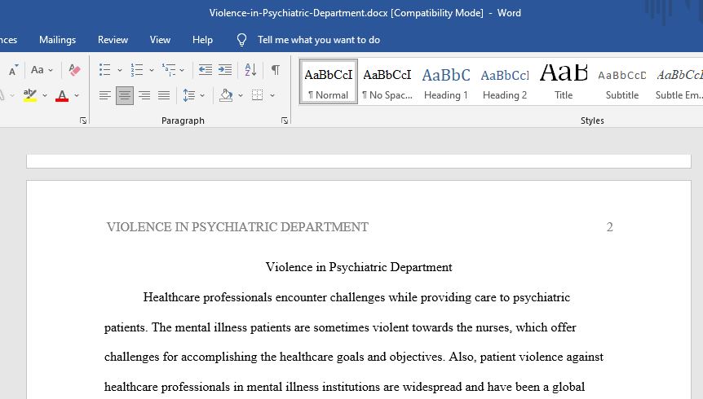Open Paragraph settings dialog launcher
This screenshot has height=399, width=703.
pos(285,121)
